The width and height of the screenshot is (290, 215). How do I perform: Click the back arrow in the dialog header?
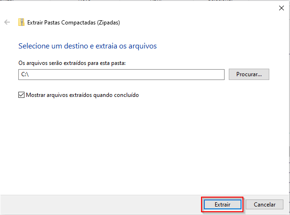pyautogui.click(x=7, y=22)
